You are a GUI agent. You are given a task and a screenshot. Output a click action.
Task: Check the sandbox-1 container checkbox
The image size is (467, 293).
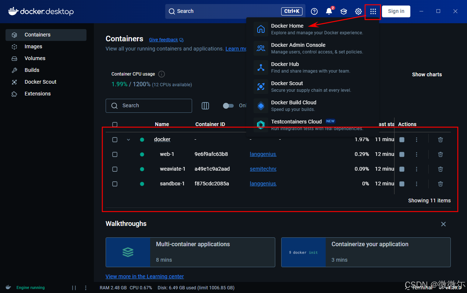tap(115, 184)
